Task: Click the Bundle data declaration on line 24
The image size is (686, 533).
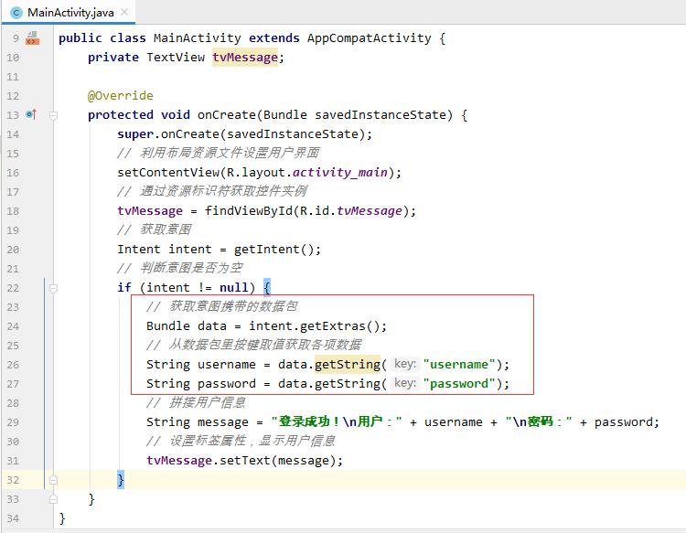Action: (x=187, y=326)
